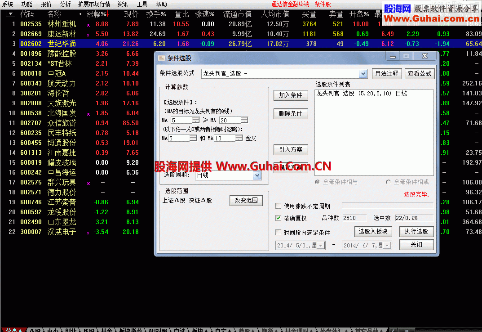The image size is (482, 332).
Task: Click the 关闭 button in the dialog
Action: [416, 245]
